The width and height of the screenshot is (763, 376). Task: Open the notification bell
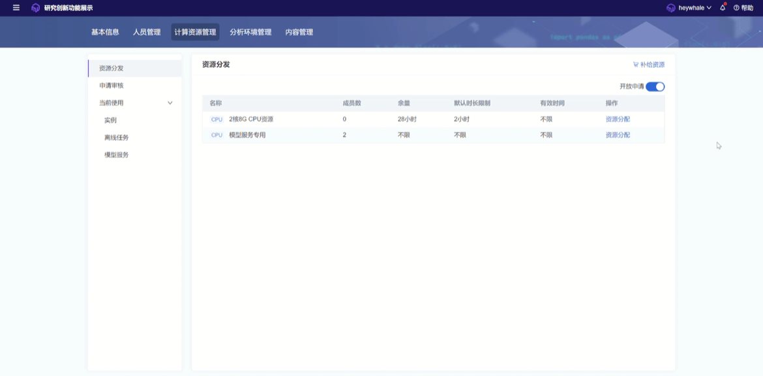tap(723, 7)
